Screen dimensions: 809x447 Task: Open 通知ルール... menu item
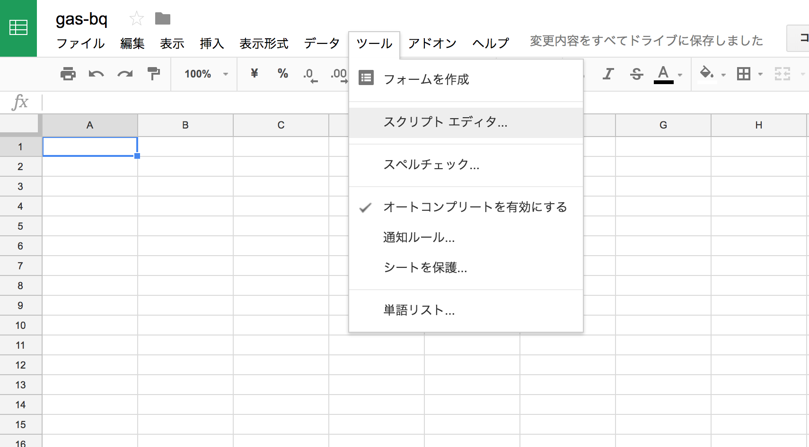[x=466, y=237]
